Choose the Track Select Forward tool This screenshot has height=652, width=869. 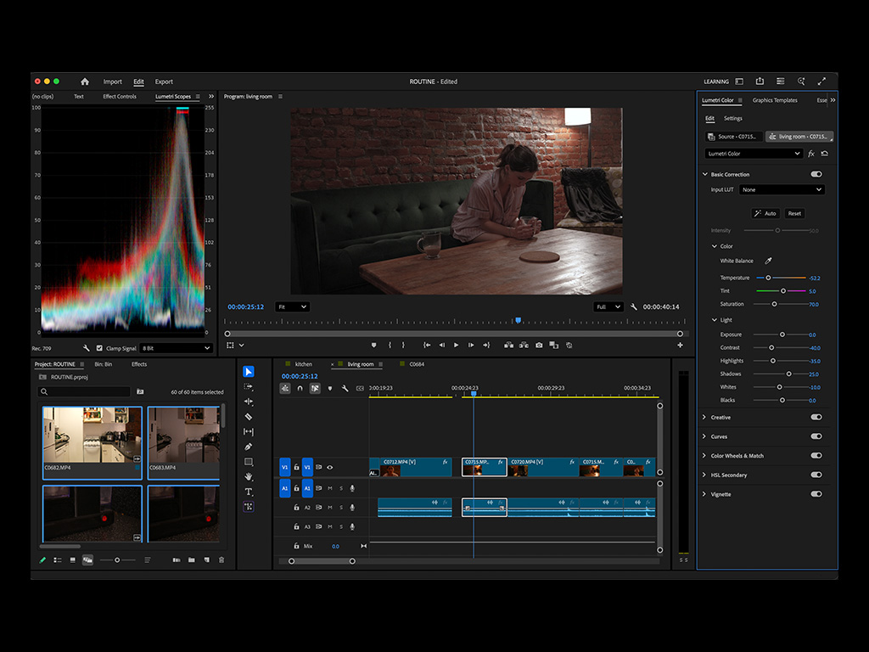tap(249, 387)
